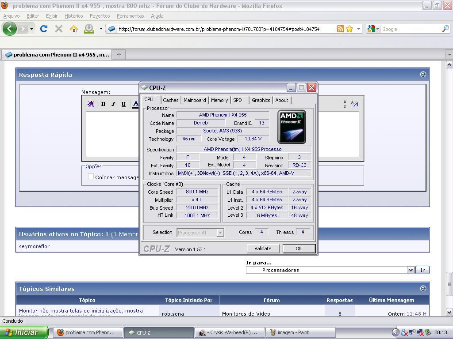
Task: Switch to the Mainboard tab in CPU-Z
Action: click(195, 100)
